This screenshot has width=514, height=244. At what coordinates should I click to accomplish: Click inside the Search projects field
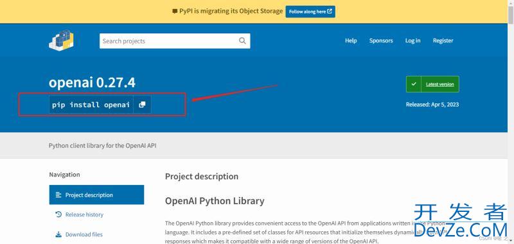pos(175,41)
